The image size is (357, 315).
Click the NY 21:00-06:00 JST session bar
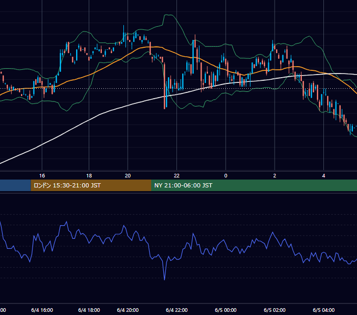click(254, 185)
